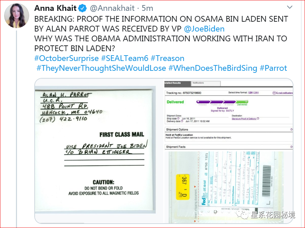Viewport: 305px width, 228px height.
Task: Open the @JoeBiden mention
Action: pyautogui.click(x=204, y=29)
